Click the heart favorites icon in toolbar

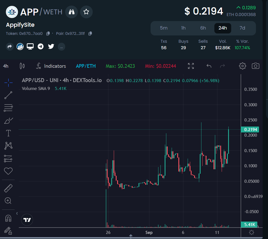click(x=8, y=171)
